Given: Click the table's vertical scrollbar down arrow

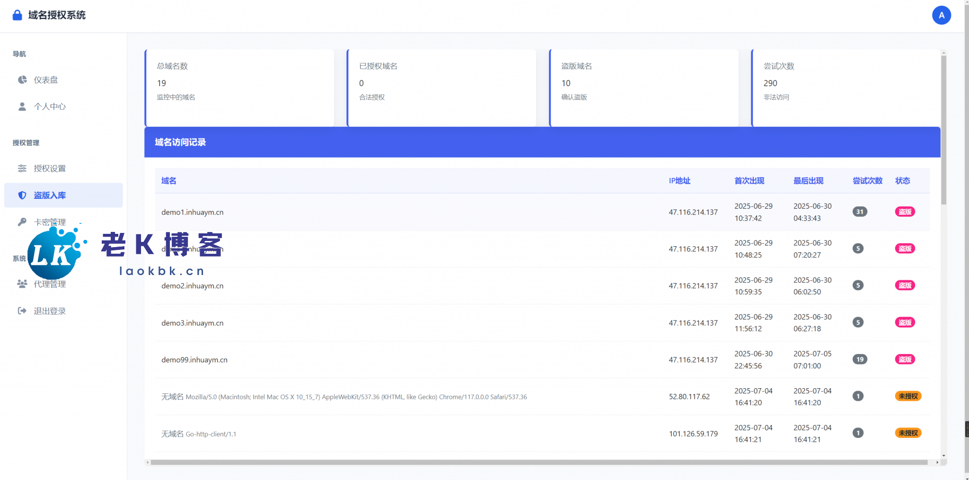Looking at the screenshot, I should (943, 455).
